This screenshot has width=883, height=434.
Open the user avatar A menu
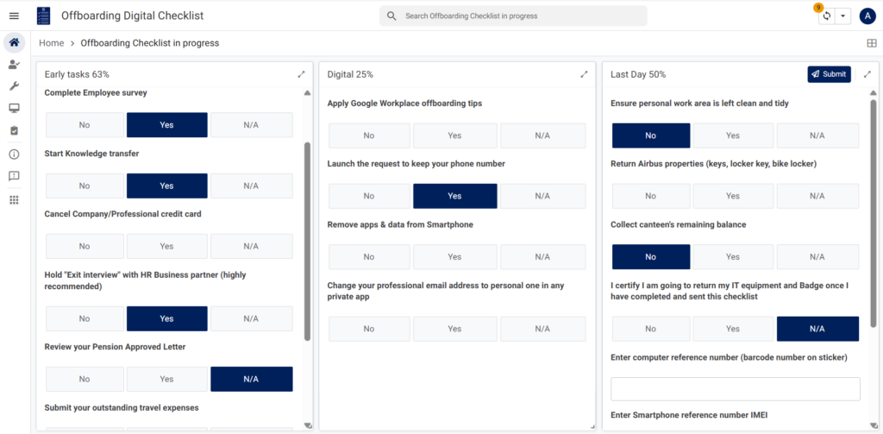click(x=867, y=16)
